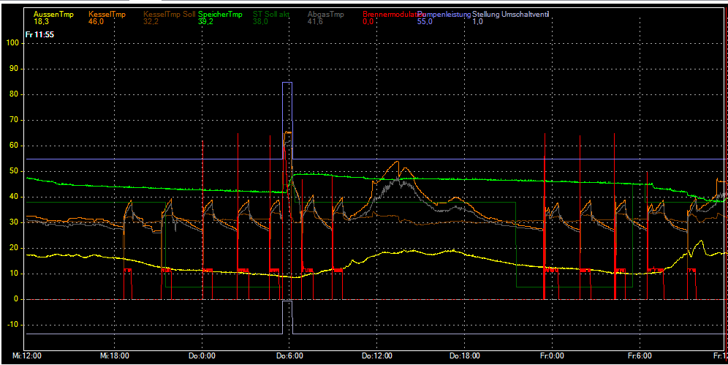Click the Pumpenleistung value 55,0

click(x=425, y=22)
